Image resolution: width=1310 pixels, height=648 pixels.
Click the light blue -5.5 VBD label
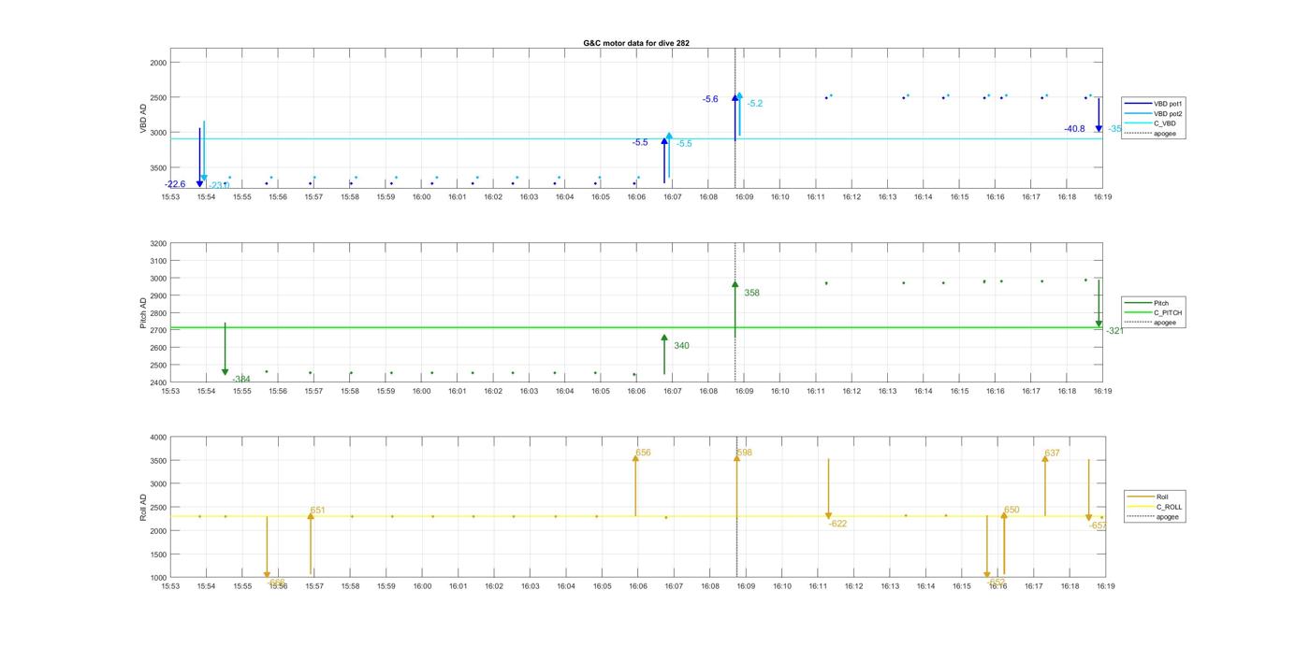684,143
